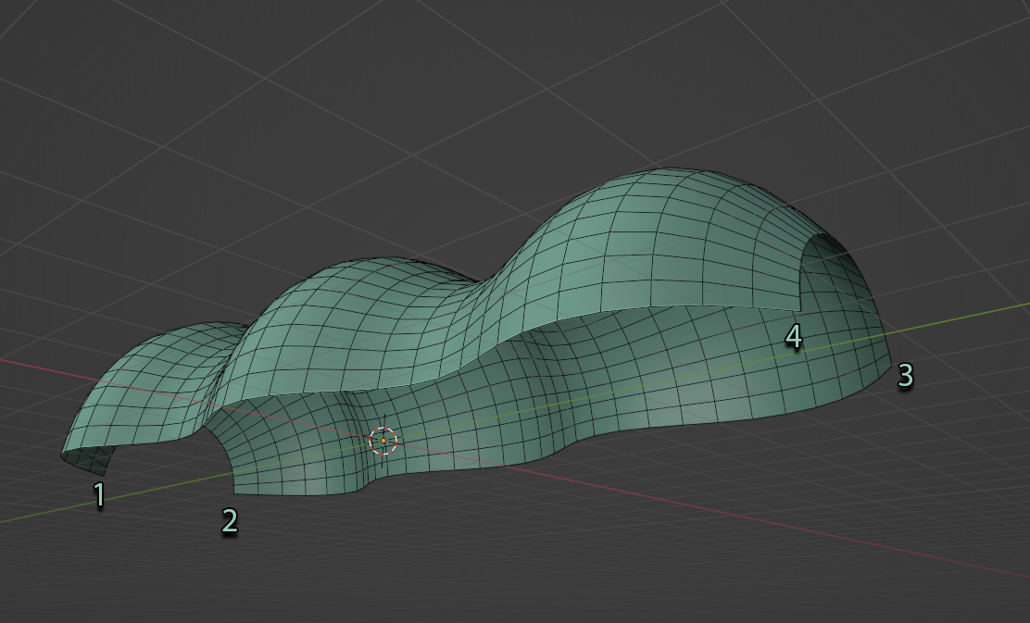Click the mesh's right bottom corner beside label 3
Viewport: 1030px width, 623px height.
[x=889, y=365]
